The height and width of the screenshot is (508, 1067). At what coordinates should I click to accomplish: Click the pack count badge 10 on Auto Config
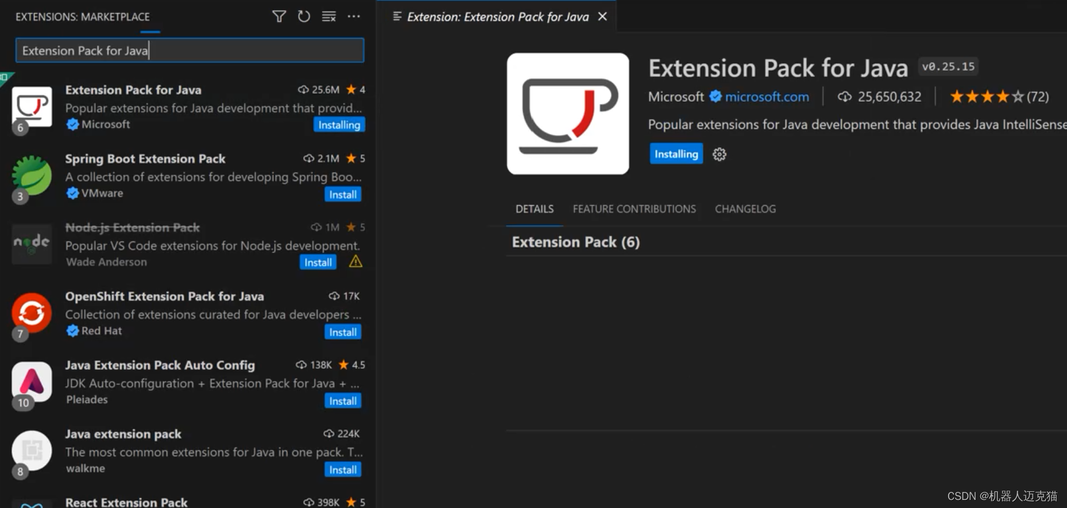[x=23, y=403]
